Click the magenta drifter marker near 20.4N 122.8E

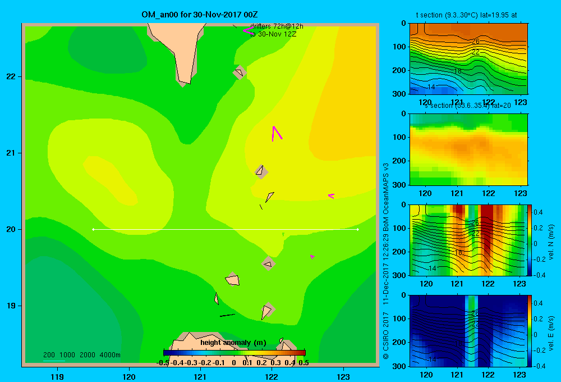[x=332, y=195]
